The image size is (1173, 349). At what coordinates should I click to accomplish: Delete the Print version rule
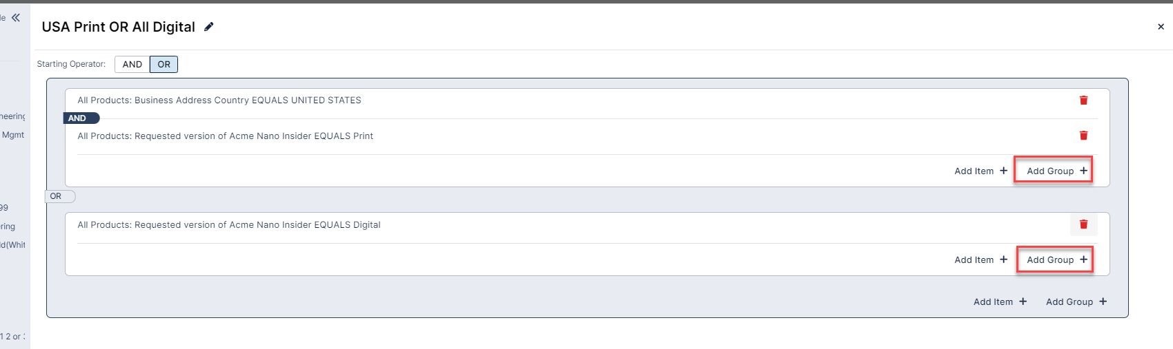tap(1083, 136)
